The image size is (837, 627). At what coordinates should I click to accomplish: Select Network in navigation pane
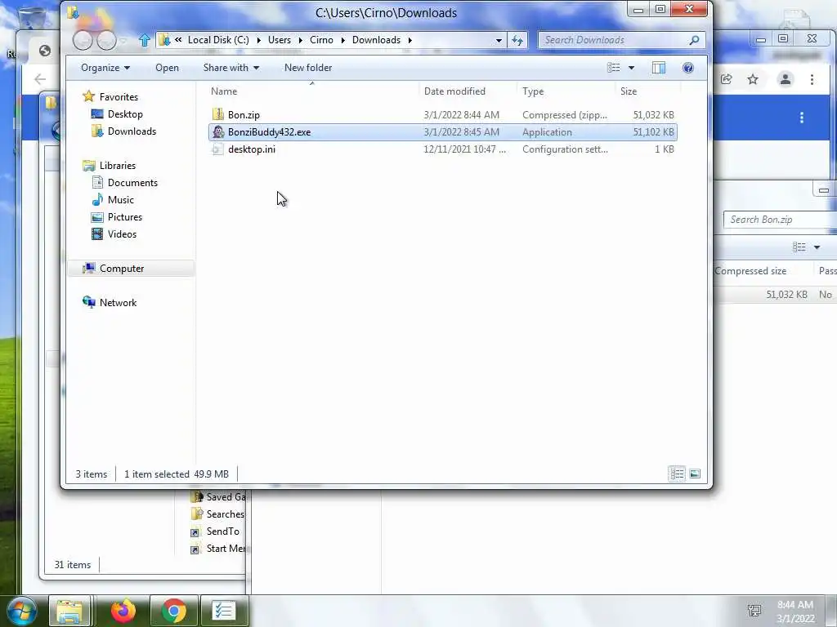click(x=118, y=302)
